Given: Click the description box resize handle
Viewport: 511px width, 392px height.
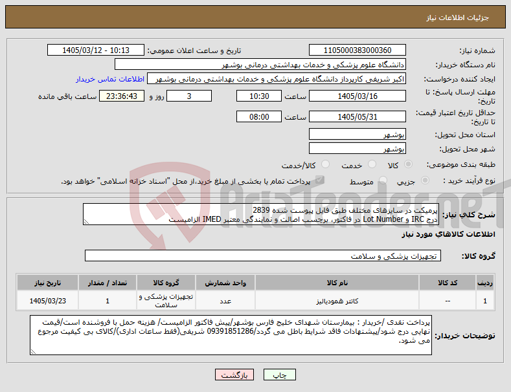Looking at the screenshot, I should pos(86,222).
